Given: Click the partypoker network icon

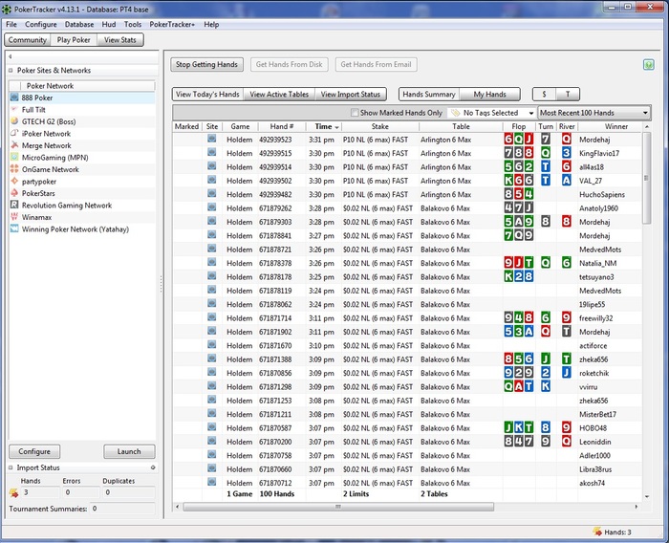Looking at the screenshot, I should 15,182.
